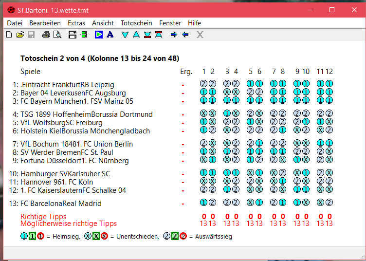
Task: Select game row 'Holstein KielBorussia Mönchengladbach'
Action: coord(85,130)
